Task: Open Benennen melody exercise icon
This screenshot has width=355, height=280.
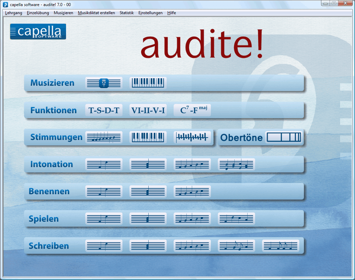Action: pos(192,192)
